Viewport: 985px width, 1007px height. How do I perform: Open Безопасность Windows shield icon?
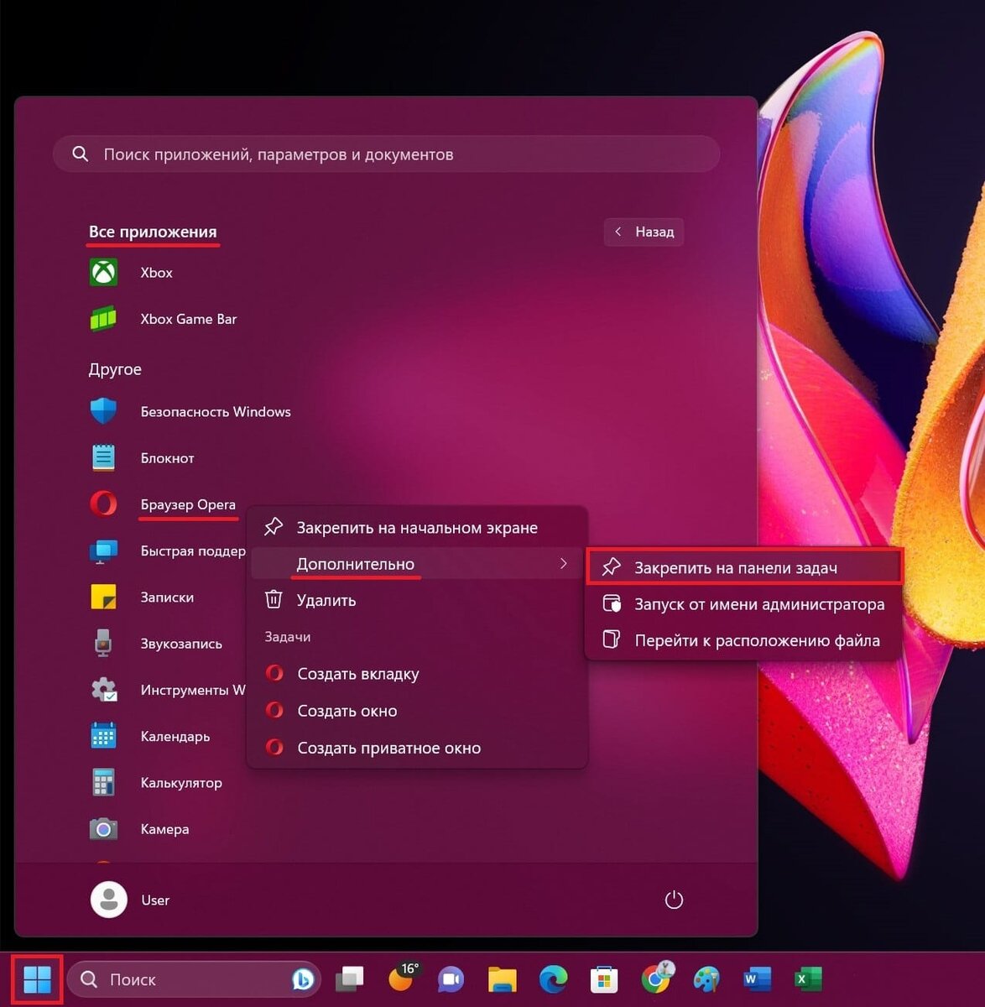pos(103,411)
